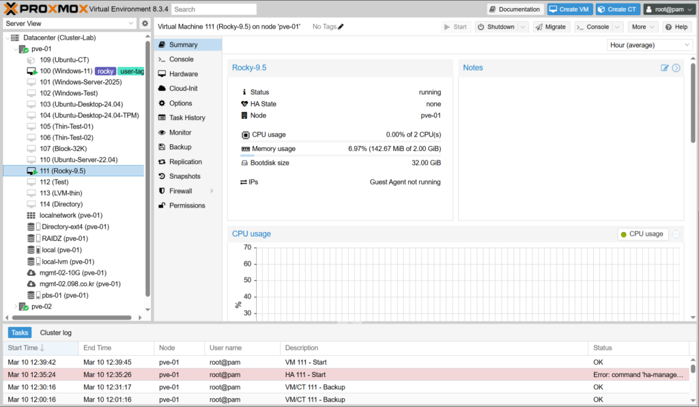Click into the Search field
Image resolution: width=699 pixels, height=407 pixels.
point(214,10)
